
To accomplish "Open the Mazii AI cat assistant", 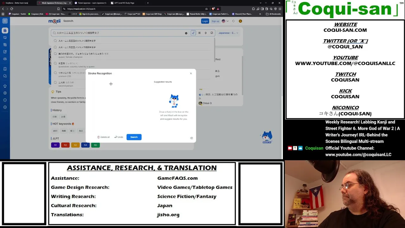I will point(267,137).
